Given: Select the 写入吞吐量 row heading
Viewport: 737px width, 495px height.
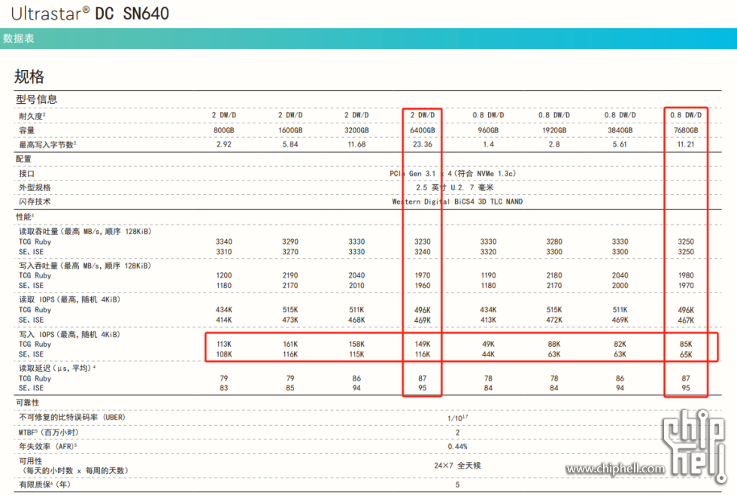Looking at the screenshot, I should point(85,266).
